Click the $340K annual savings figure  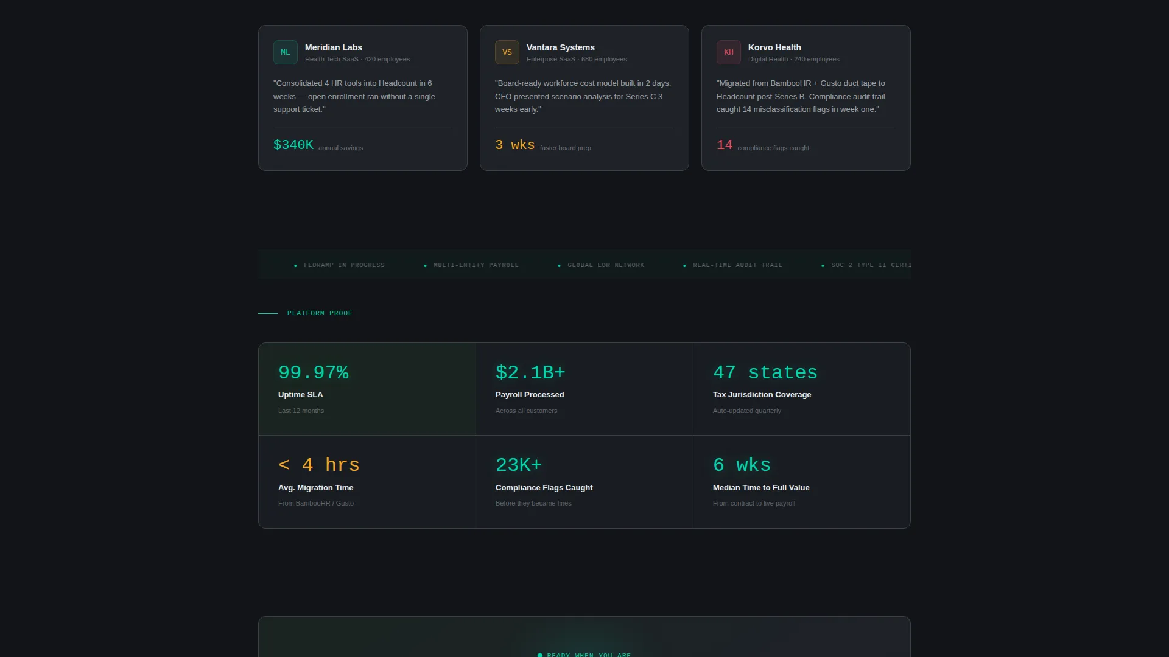pos(293,145)
